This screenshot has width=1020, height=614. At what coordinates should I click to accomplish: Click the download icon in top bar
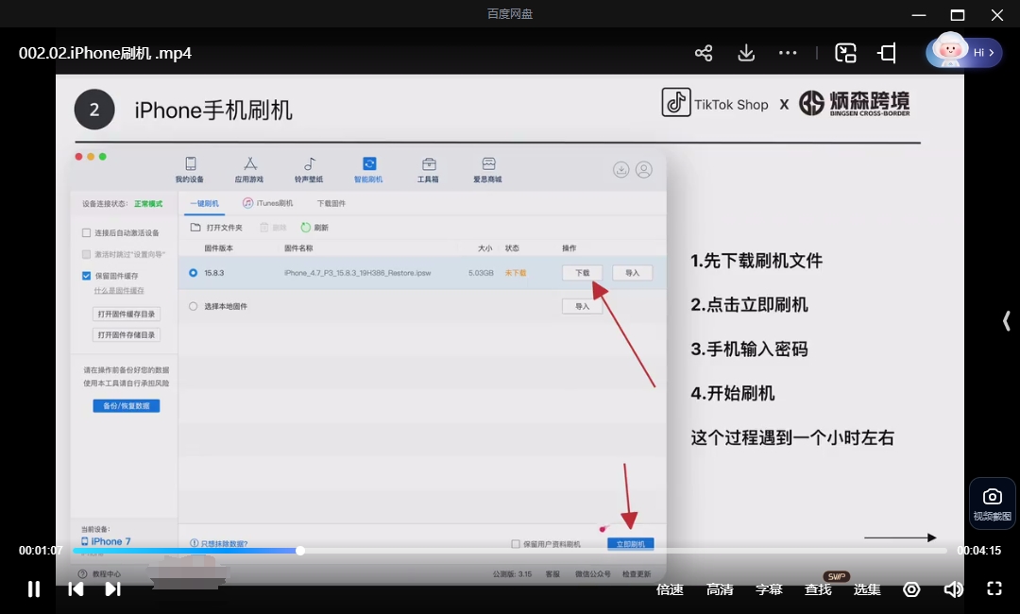746,53
